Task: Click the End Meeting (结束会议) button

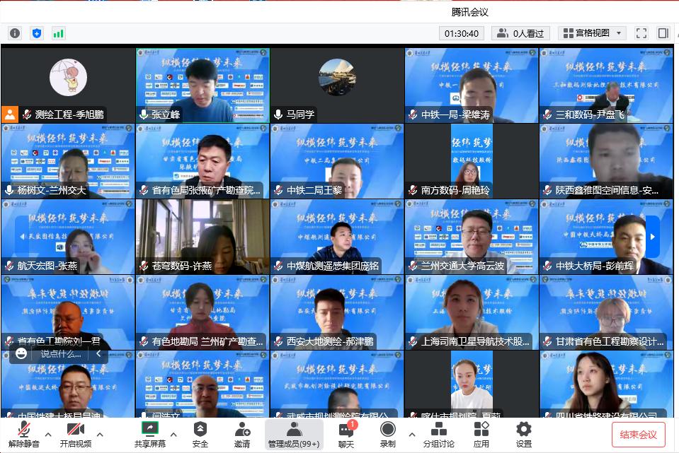Action: pyautogui.click(x=639, y=434)
